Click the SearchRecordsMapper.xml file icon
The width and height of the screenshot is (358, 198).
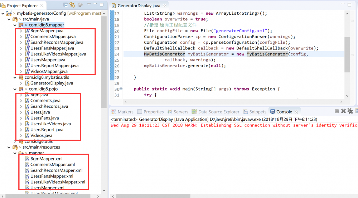tap(27, 170)
